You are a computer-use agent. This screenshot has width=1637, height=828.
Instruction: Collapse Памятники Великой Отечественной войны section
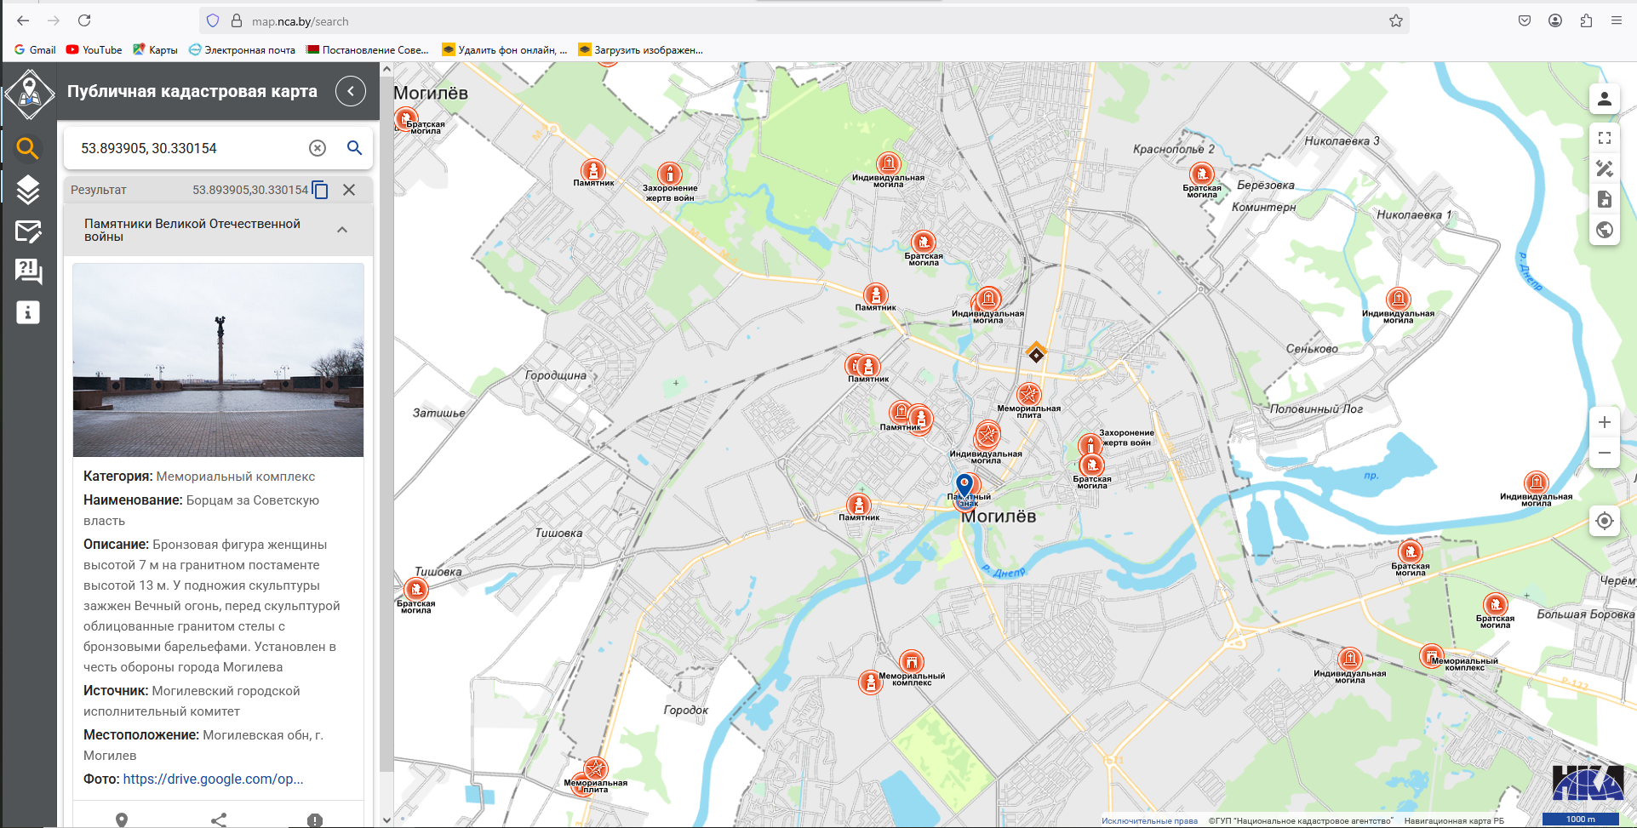click(342, 230)
